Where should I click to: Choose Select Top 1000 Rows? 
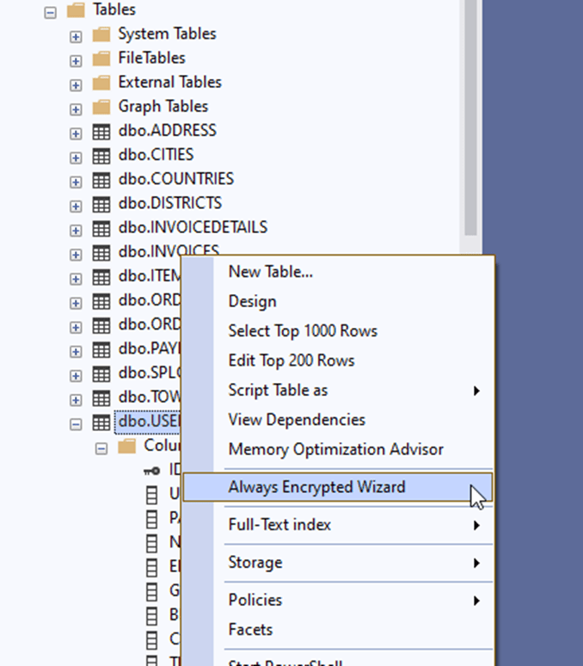(x=303, y=331)
